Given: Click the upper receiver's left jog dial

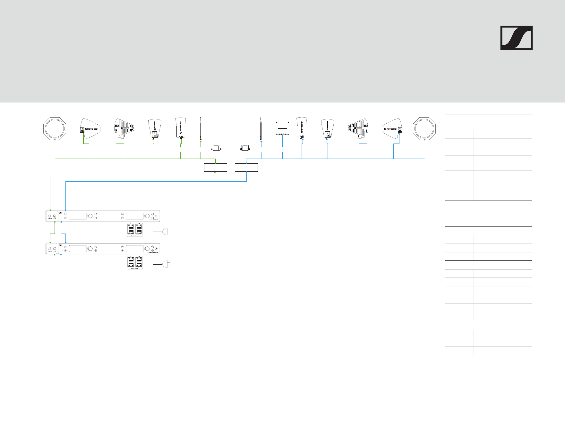Looking at the screenshot, I should (90, 216).
